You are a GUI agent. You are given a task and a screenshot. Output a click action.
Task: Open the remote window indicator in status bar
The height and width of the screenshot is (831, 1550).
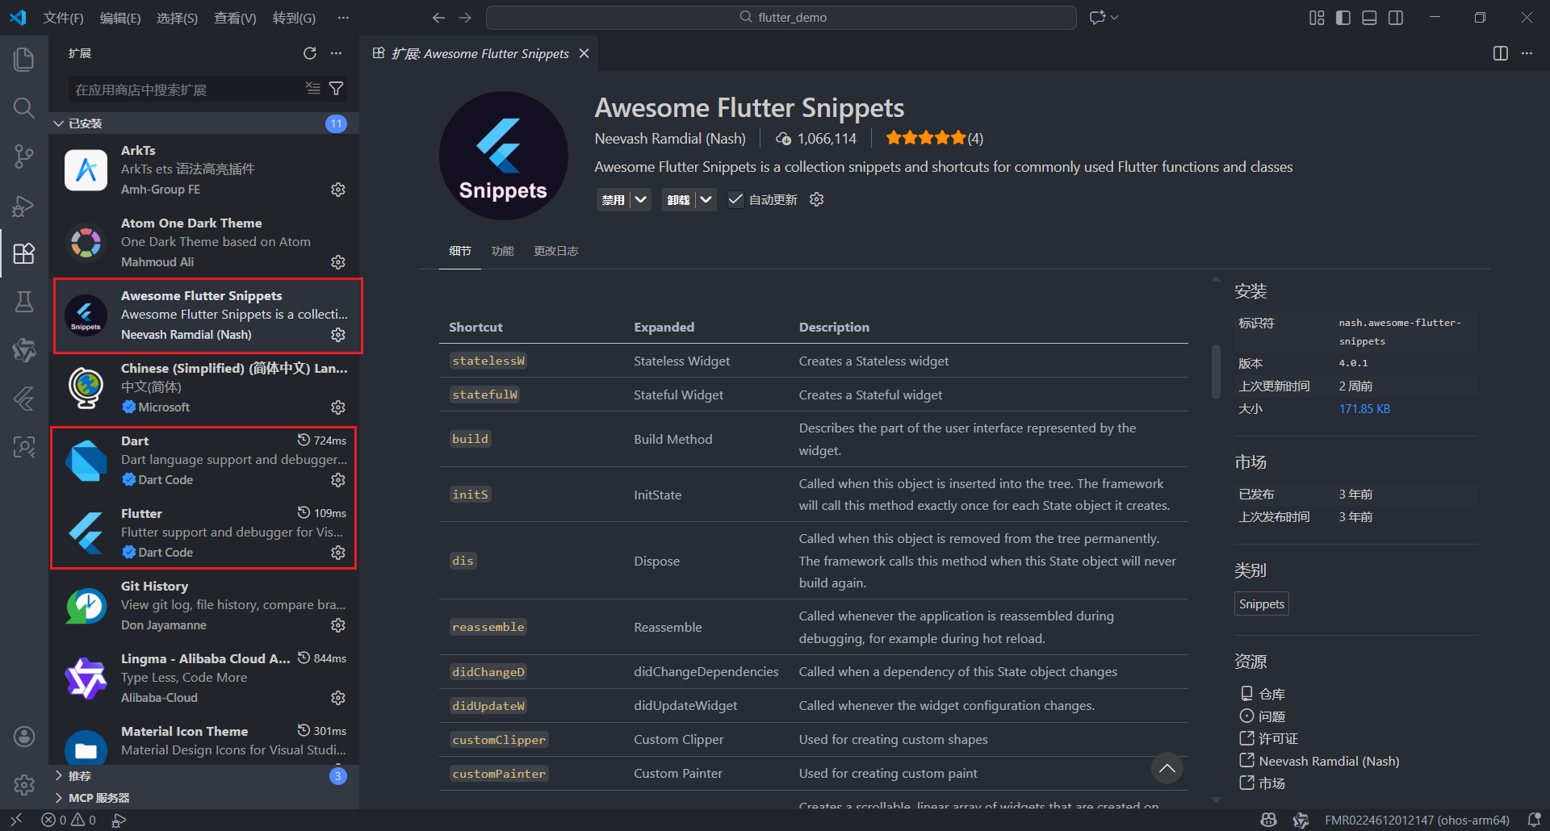[x=16, y=820]
